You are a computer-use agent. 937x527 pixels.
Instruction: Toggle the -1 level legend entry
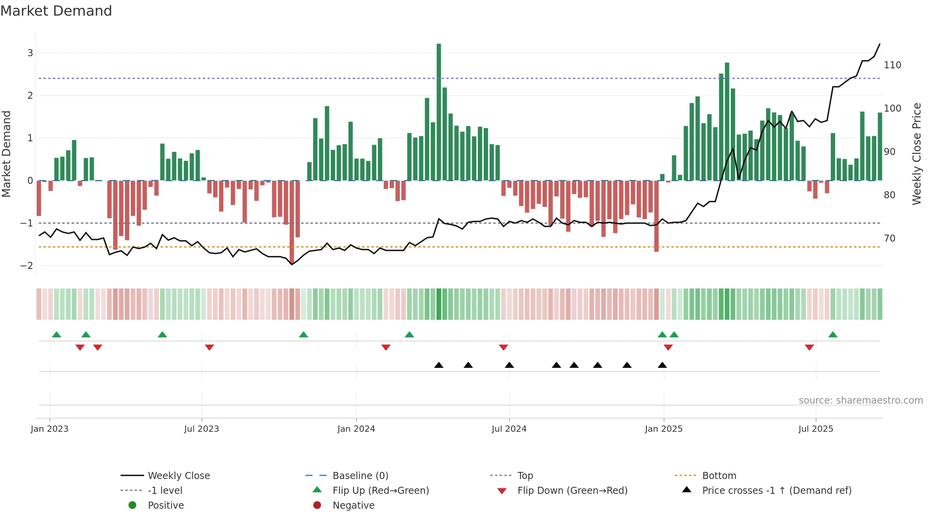click(151, 490)
